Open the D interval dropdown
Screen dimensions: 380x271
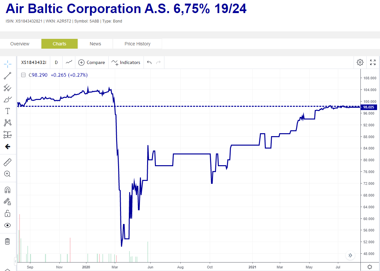[56, 62]
